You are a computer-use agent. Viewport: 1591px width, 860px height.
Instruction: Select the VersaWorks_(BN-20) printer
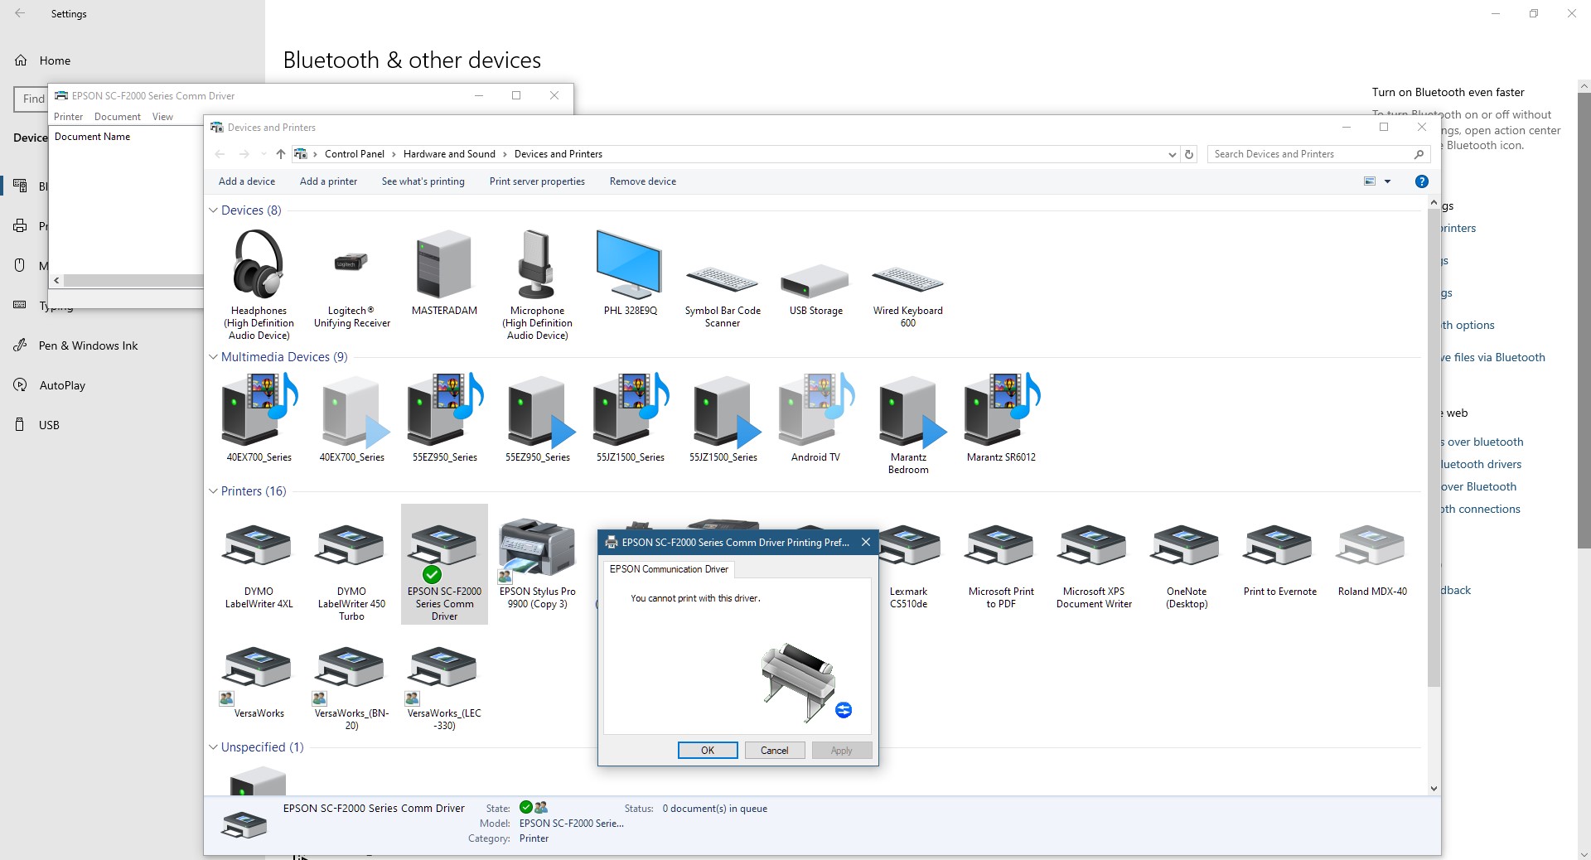pyautogui.click(x=352, y=688)
